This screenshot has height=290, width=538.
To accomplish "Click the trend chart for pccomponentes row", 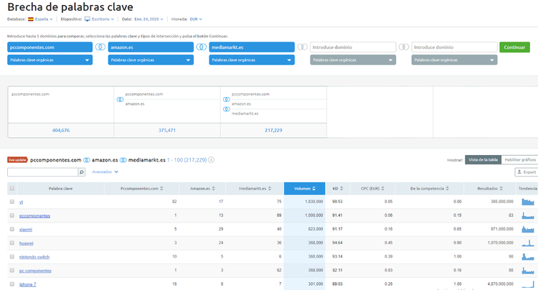I will [528, 215].
